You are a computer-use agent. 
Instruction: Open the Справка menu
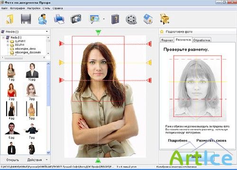click(57, 8)
